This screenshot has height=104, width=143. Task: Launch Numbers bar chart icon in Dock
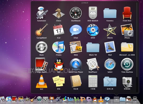click(64, 99)
